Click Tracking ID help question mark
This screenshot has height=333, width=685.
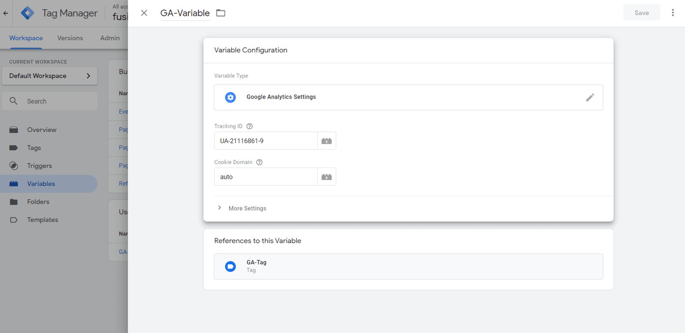click(250, 126)
